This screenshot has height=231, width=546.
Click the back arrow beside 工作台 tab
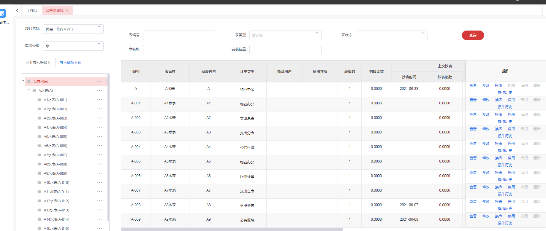[x=17, y=10]
